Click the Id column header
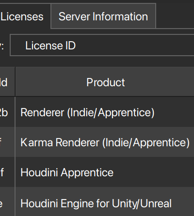This screenshot has width=194, height=216. 7,82
